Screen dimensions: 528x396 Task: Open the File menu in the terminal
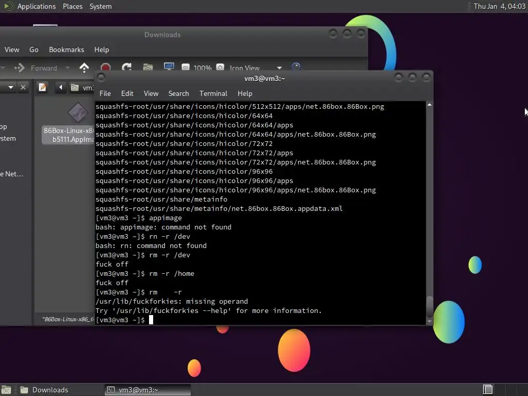pyautogui.click(x=105, y=94)
